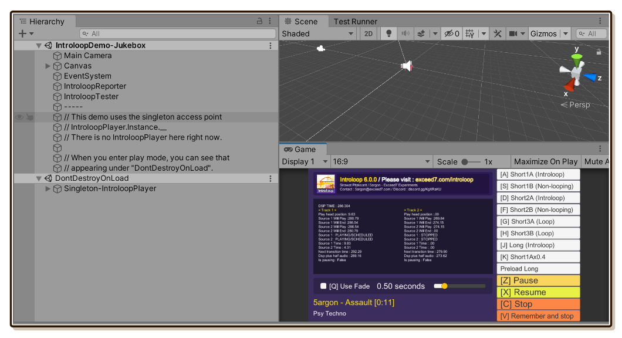Toggle the scene grid icon
Screen dimensions: 622x338
(470, 33)
